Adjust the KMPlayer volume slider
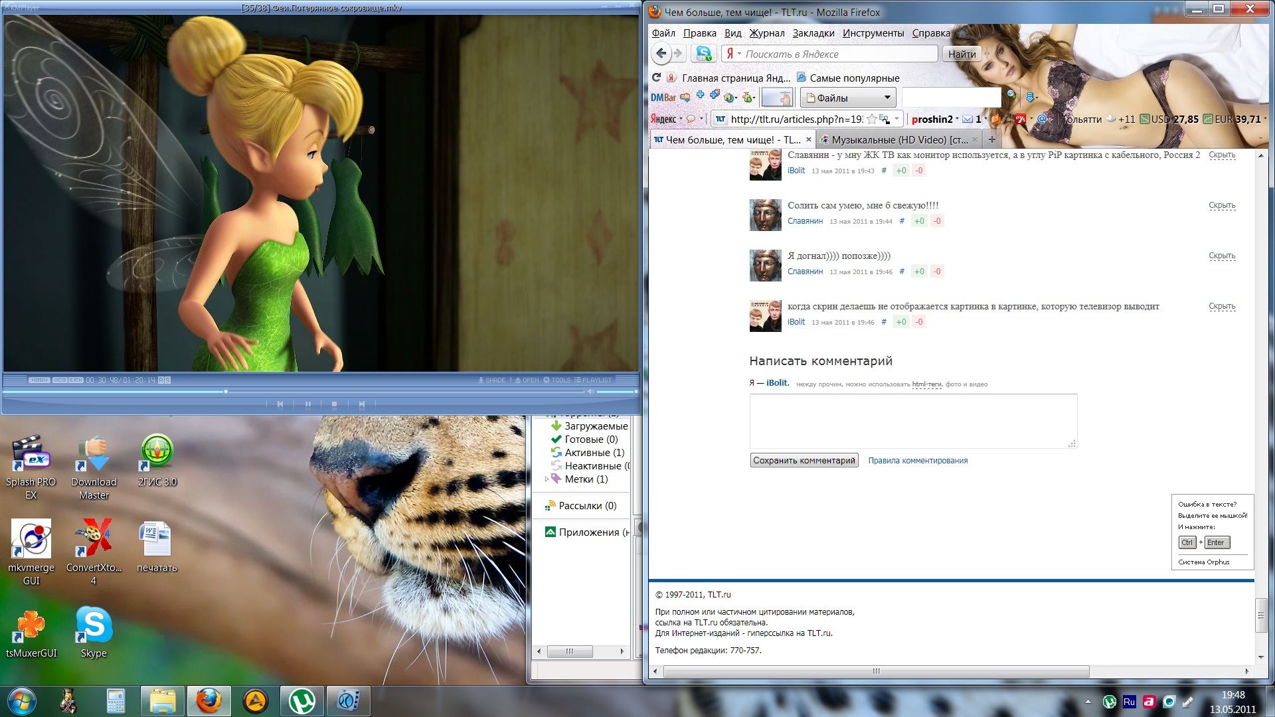Viewport: 1275px width, 717px height. [616, 392]
